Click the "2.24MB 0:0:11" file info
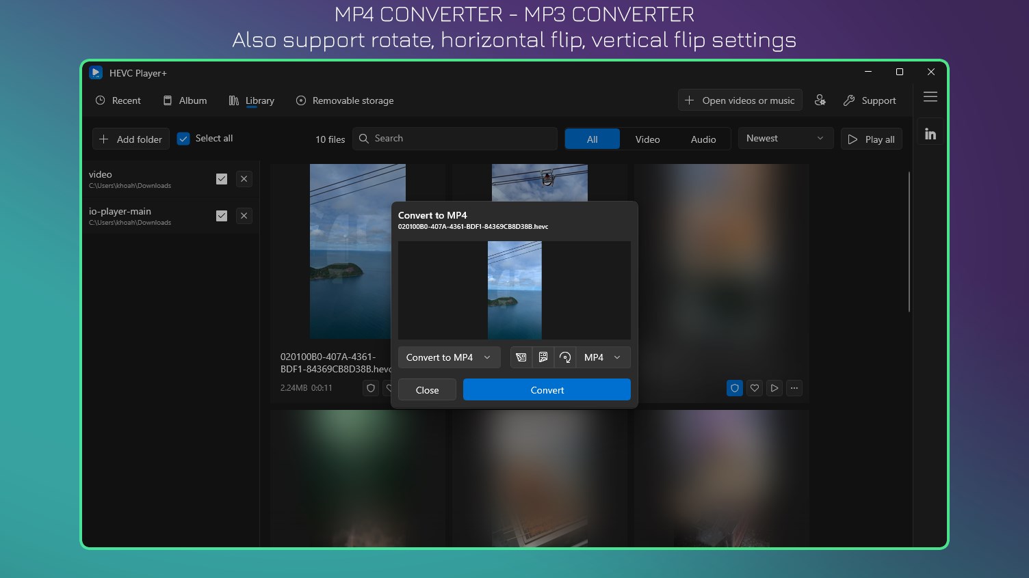The width and height of the screenshot is (1029, 578). coord(307,388)
